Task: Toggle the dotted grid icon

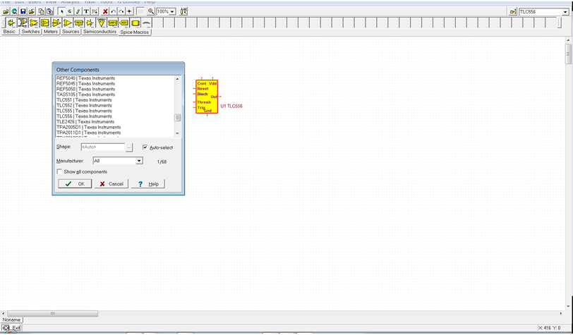Action: (140, 12)
